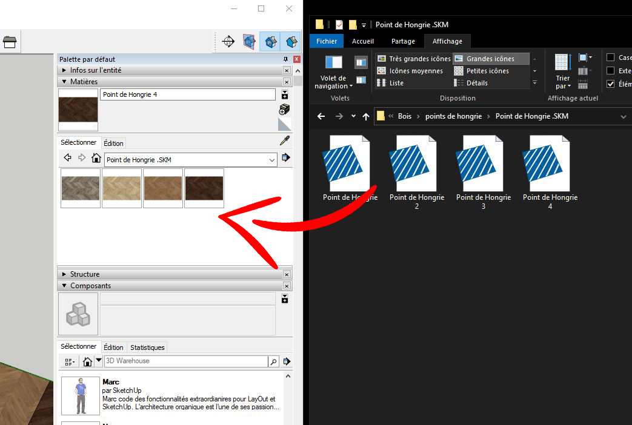
Task: Pick the sample paint eyedropper icon
Action: (x=285, y=140)
